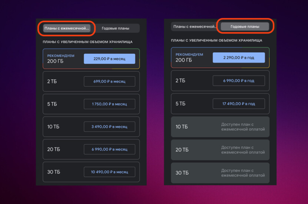The height and width of the screenshot is (204, 308).
Task: Select 30 ТБ for 10 490,00 ₽ monthly
Action: (x=109, y=172)
